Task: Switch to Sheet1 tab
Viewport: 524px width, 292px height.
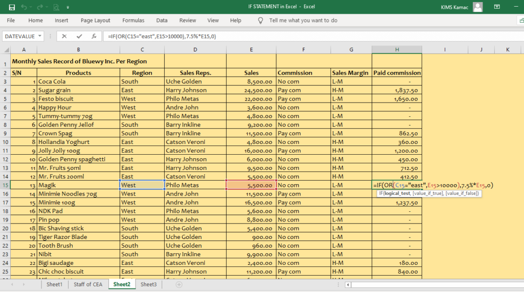Action: pyautogui.click(x=54, y=284)
